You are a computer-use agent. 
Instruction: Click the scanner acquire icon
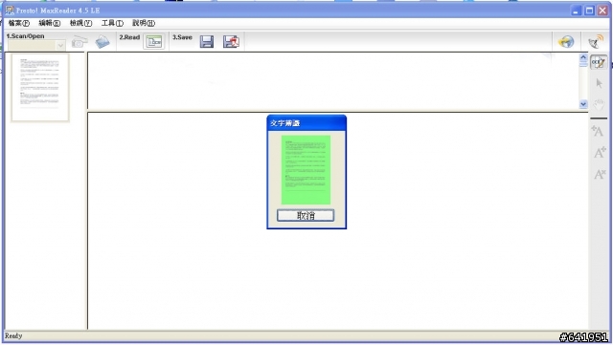[79, 42]
